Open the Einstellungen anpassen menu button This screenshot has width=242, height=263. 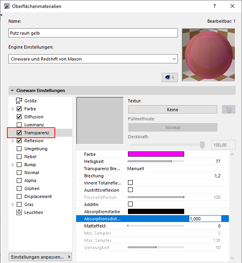click(40, 257)
